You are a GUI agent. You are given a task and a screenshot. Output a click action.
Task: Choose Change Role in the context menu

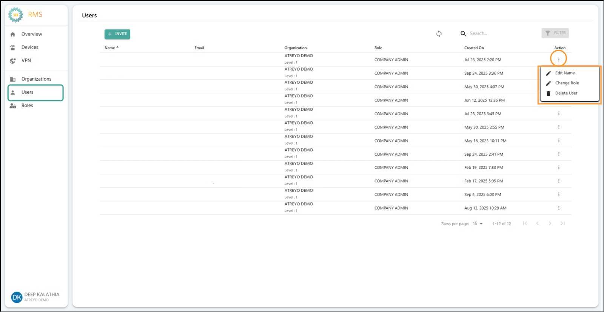pyautogui.click(x=567, y=83)
